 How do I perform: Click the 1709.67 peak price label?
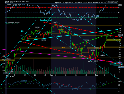[55, 23]
